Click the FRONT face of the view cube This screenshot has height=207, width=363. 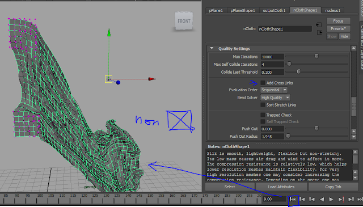(184, 21)
